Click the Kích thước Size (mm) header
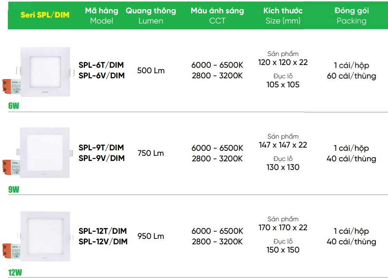This screenshot has width=388, height=278. [x=283, y=15]
